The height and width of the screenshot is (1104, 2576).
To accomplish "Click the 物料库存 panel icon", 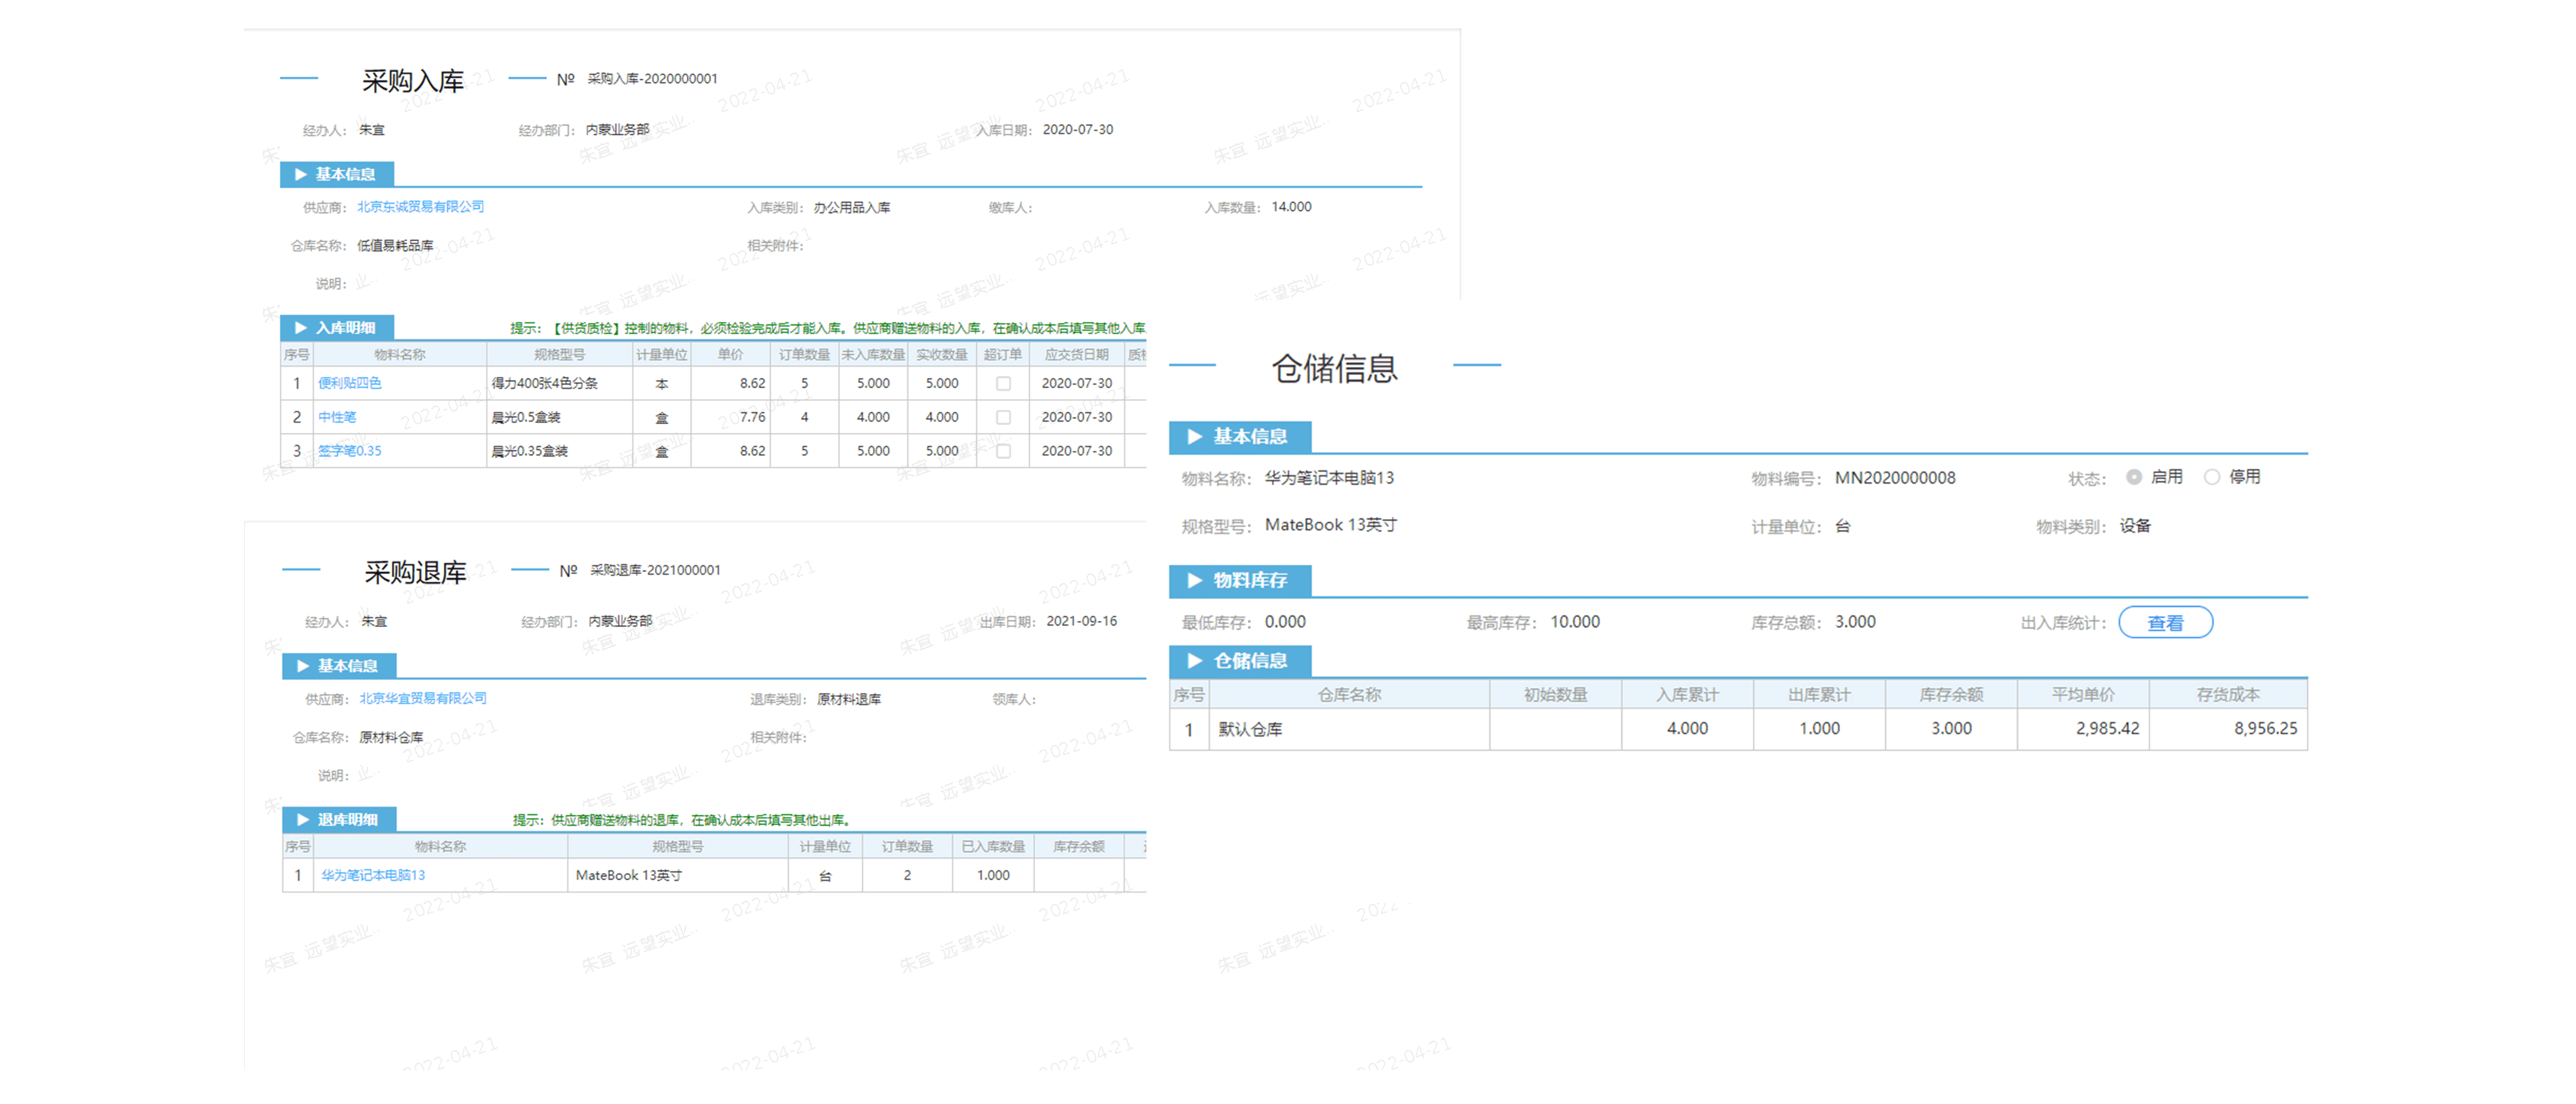I will (1194, 581).
